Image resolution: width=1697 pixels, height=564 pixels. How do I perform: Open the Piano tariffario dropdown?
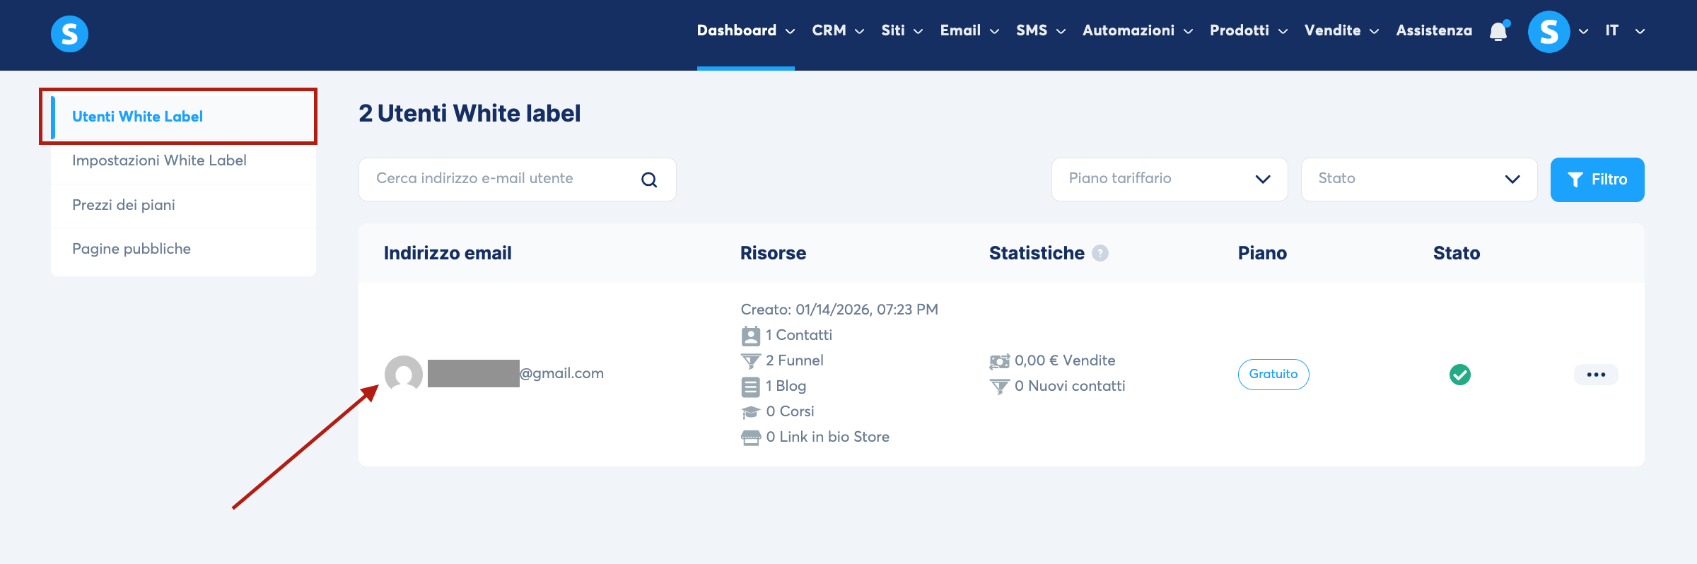click(1170, 180)
